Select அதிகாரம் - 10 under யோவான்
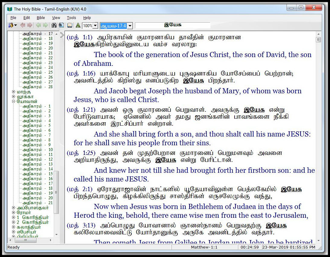The width and height of the screenshot is (330, 257). (38, 150)
